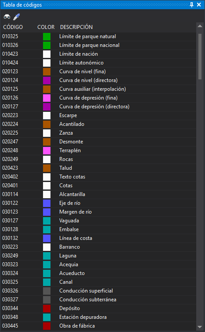Screen dimensions: 205x332
Task: Sort by the DESCRIPCIÓN column header
Action: coord(76,27)
